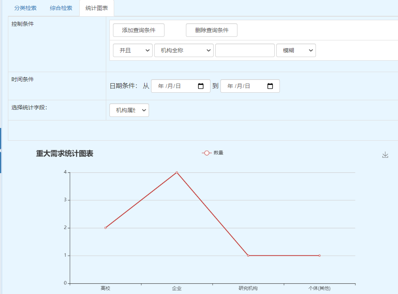Toggle the 数量 series legend
The width and height of the screenshot is (398, 294).
[212, 153]
